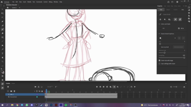191x107 pixels.
Task: Toggle Layer_2 outline color square
Action: pyautogui.click(x=37, y=95)
